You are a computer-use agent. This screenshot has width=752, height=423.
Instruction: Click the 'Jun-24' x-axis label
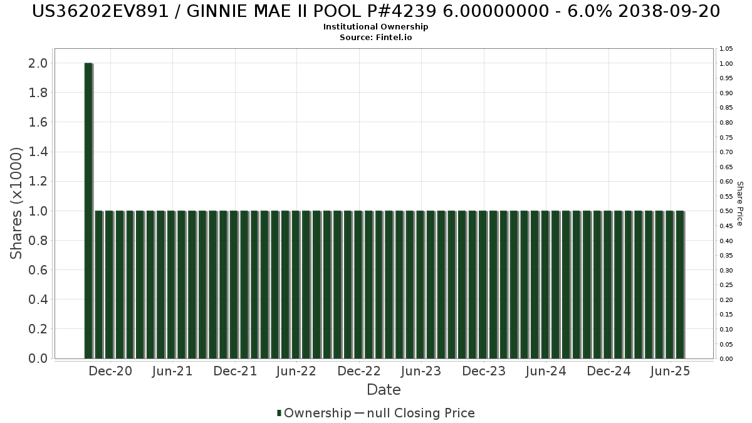coord(546,371)
